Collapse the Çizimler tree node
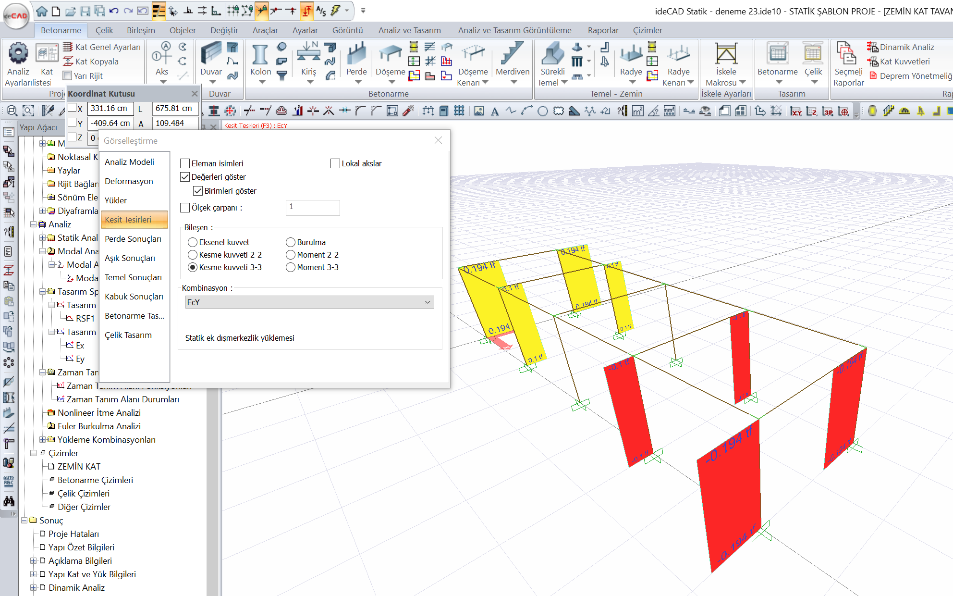The image size is (953, 596). 33,453
